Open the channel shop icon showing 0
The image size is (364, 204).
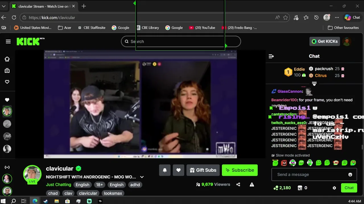tap(302, 188)
